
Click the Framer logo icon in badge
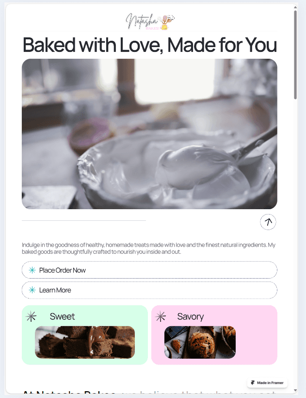point(253,382)
